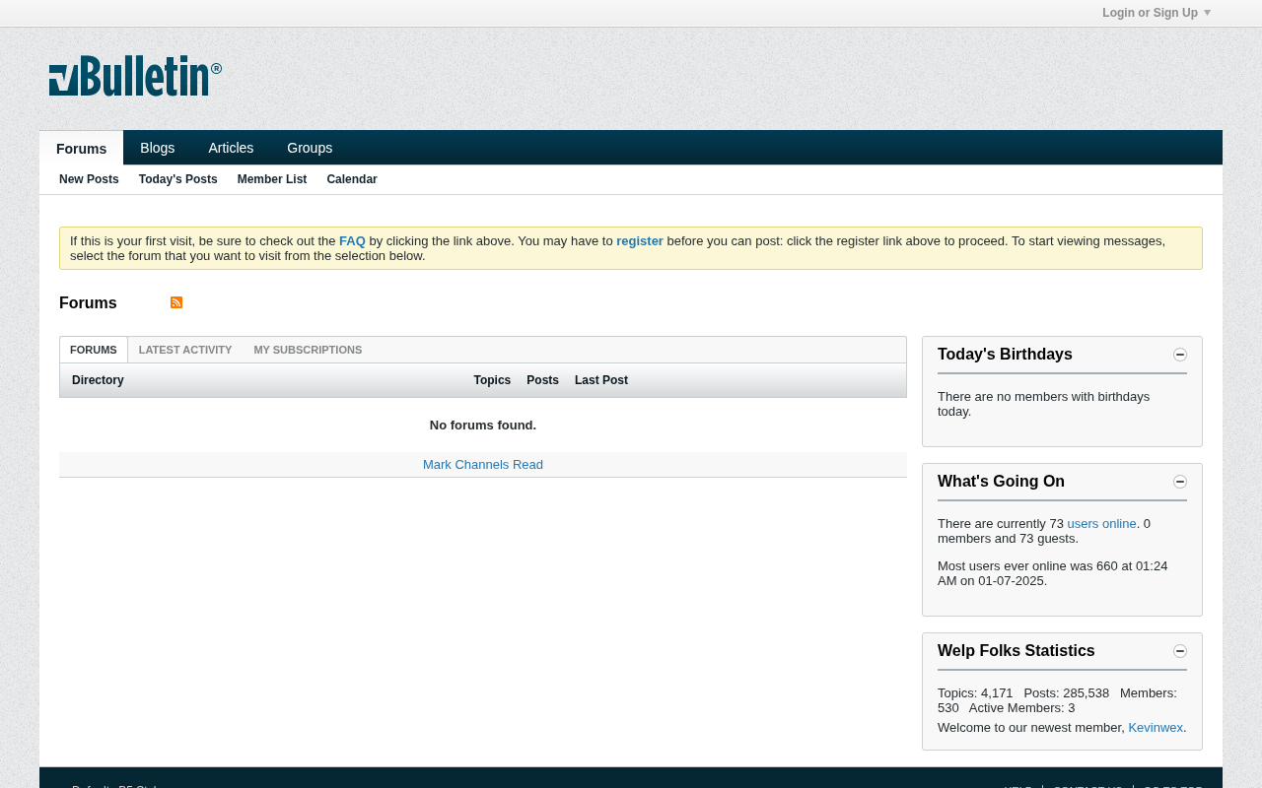Select the Forums navigation tab

[x=81, y=149]
